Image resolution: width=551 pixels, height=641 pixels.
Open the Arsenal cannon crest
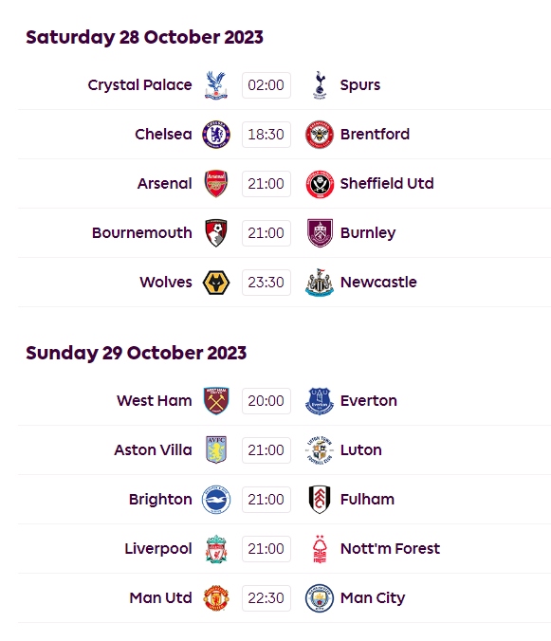[x=216, y=184]
